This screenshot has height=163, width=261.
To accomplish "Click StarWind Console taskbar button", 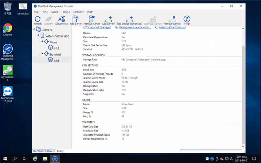I will 55,159.
